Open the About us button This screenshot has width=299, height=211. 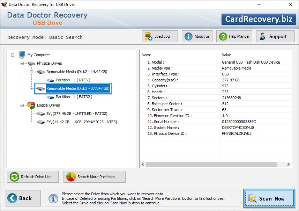coord(197,36)
